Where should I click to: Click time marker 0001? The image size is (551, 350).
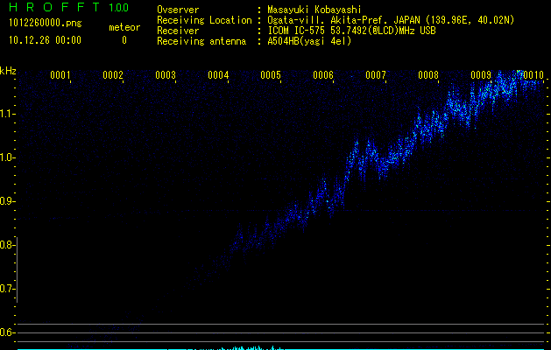pyautogui.click(x=60, y=74)
